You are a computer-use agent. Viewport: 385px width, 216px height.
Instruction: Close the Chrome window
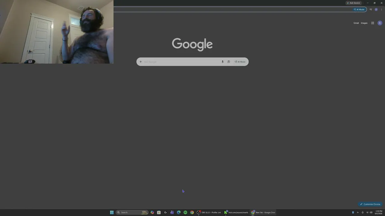click(x=381, y=3)
